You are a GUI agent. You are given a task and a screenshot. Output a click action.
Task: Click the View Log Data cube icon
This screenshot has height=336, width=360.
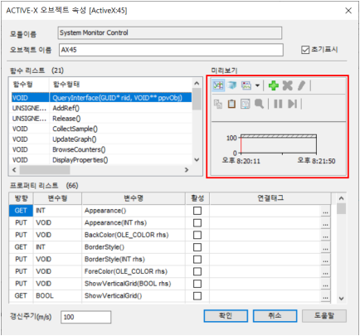(x=232, y=85)
